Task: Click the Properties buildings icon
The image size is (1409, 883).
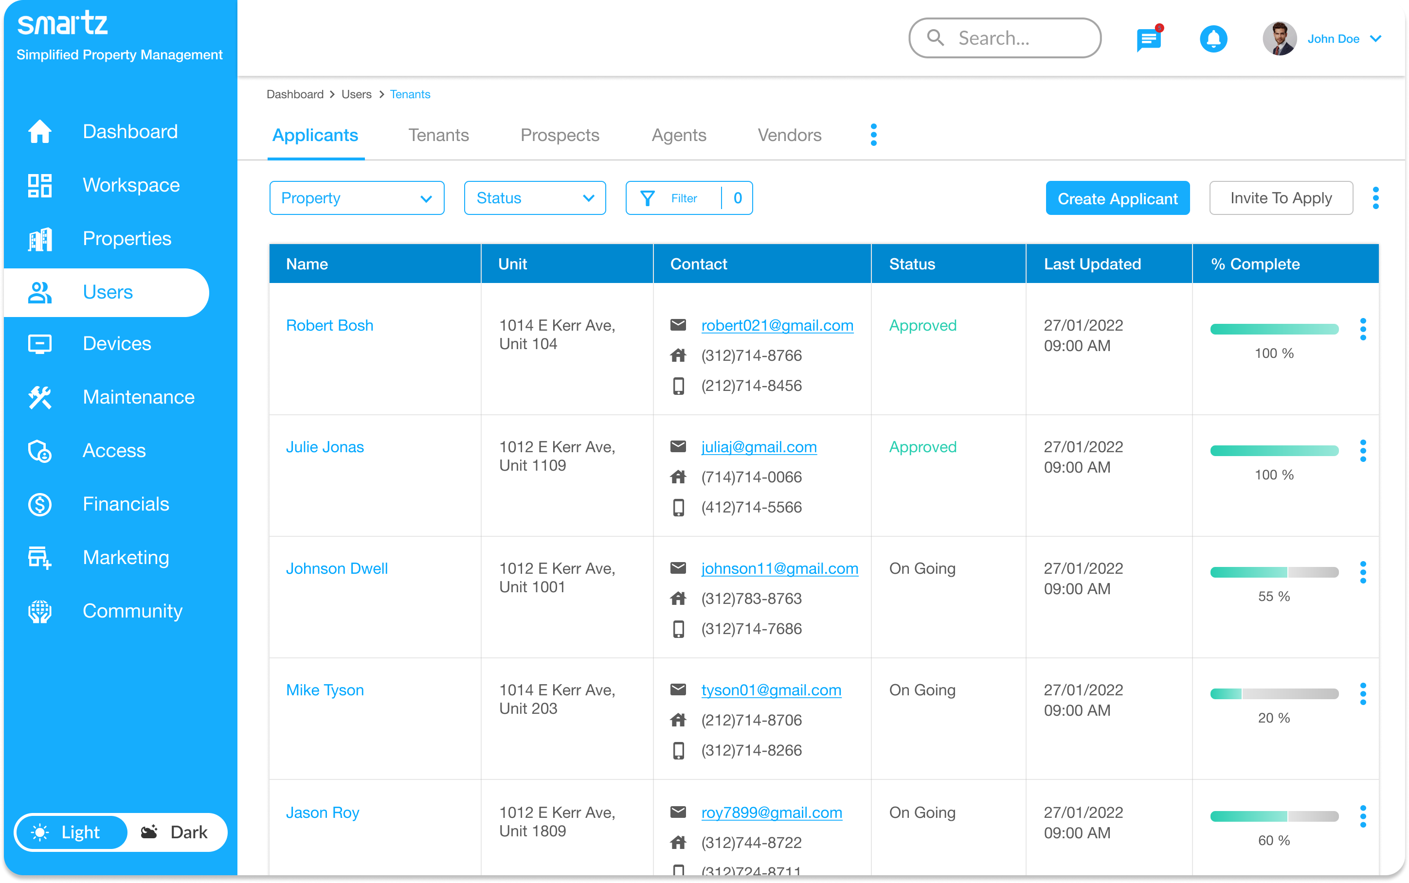Action: [40, 239]
